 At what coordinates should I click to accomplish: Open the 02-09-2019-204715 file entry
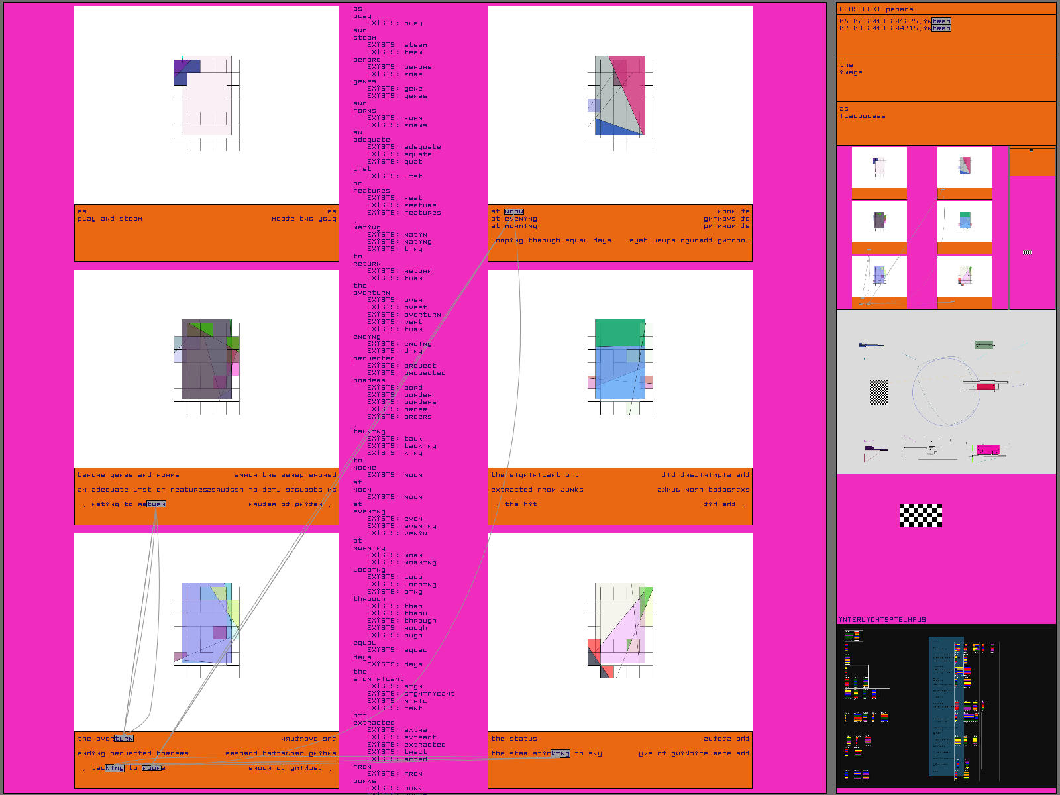pos(894,28)
